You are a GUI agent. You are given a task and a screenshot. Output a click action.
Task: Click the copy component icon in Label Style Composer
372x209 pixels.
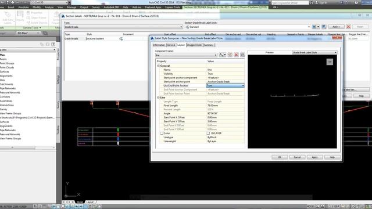click(230, 55)
